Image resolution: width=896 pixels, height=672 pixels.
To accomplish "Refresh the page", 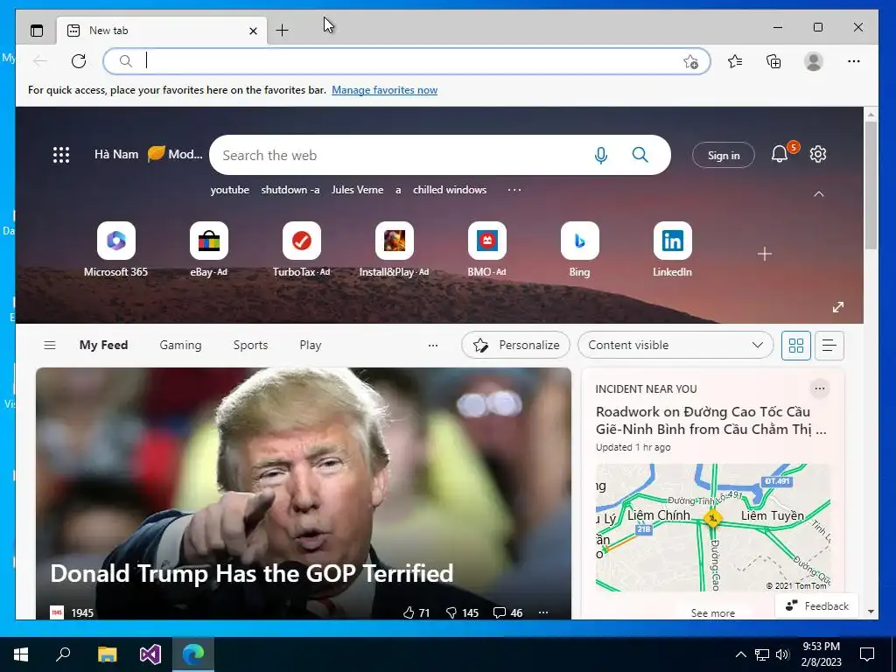I will pyautogui.click(x=79, y=61).
